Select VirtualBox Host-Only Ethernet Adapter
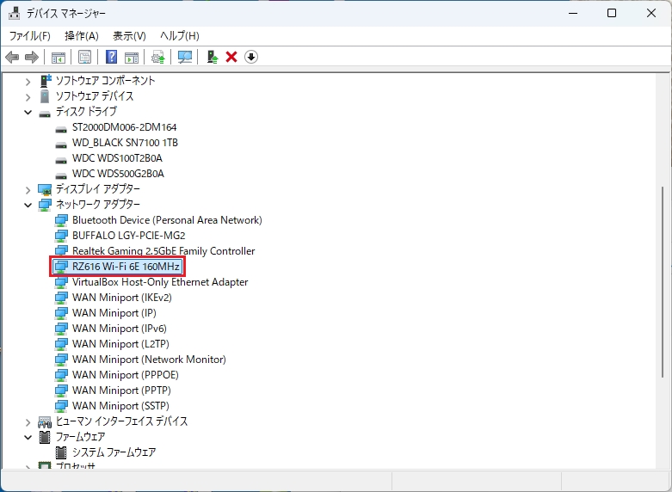This screenshot has width=672, height=492. [x=160, y=282]
